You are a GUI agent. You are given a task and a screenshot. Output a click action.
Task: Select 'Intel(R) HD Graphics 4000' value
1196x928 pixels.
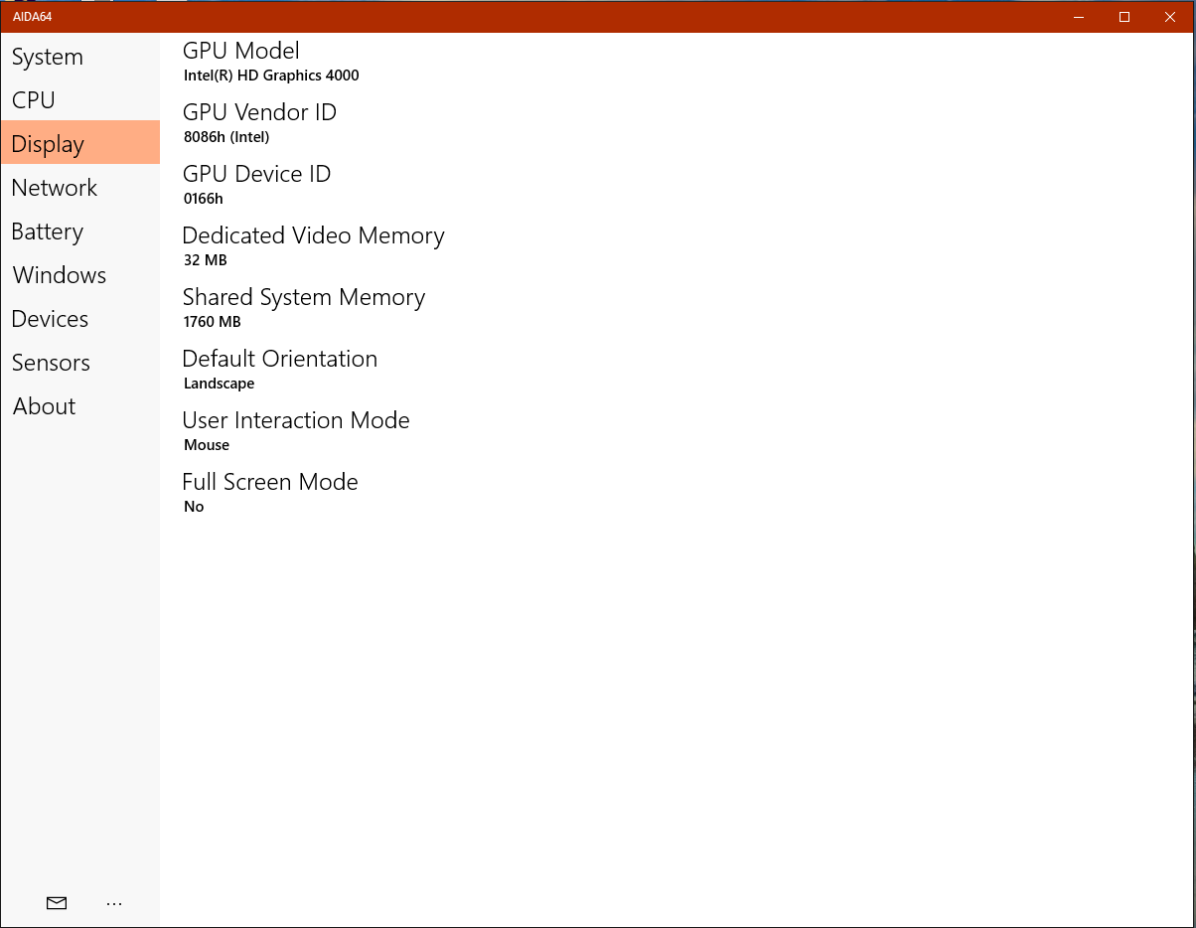(x=271, y=76)
